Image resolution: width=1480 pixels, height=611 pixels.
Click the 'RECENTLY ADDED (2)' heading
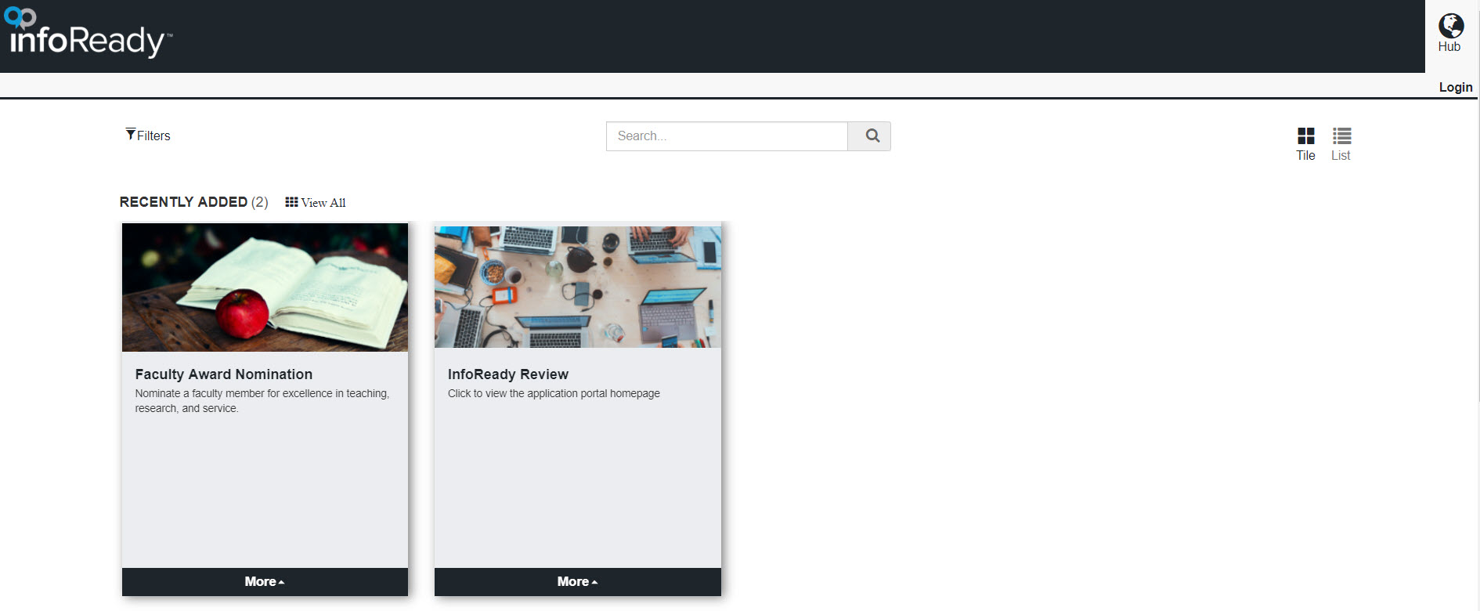(193, 202)
